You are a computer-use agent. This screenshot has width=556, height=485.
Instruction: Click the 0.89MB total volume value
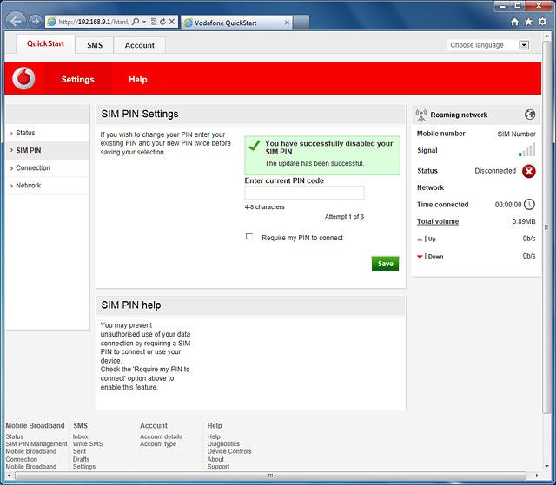point(524,221)
